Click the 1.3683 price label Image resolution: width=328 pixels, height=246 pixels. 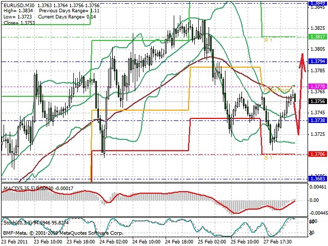(x=318, y=179)
